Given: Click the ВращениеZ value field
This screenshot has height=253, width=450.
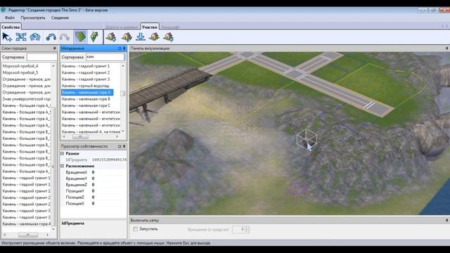Looking at the screenshot, I should [x=108, y=185].
